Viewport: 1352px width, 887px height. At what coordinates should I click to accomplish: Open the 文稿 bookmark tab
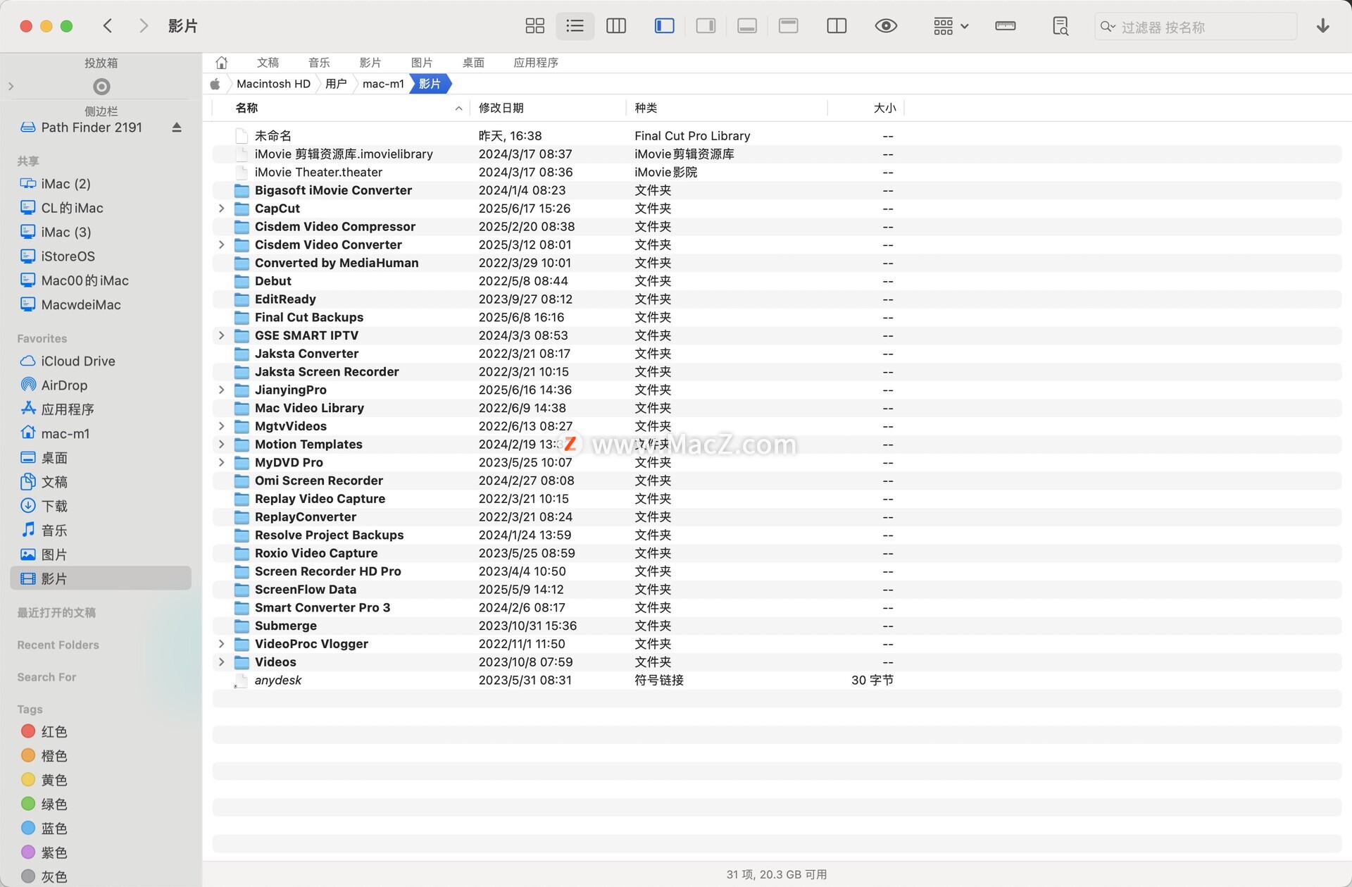268,63
